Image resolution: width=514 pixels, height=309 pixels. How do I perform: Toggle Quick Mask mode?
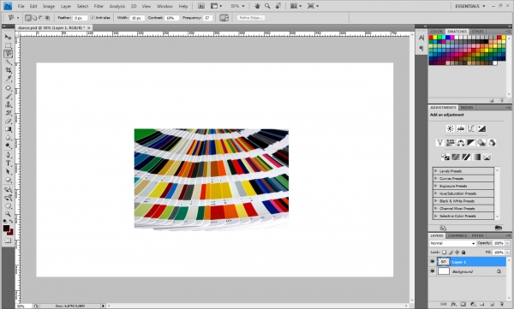8,241
